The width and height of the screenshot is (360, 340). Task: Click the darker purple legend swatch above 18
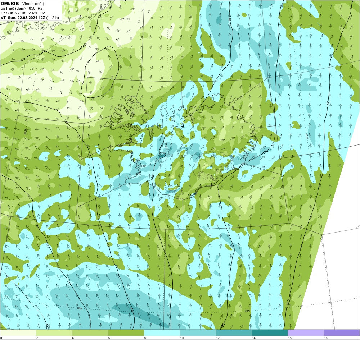pyautogui.click(x=342, y=333)
